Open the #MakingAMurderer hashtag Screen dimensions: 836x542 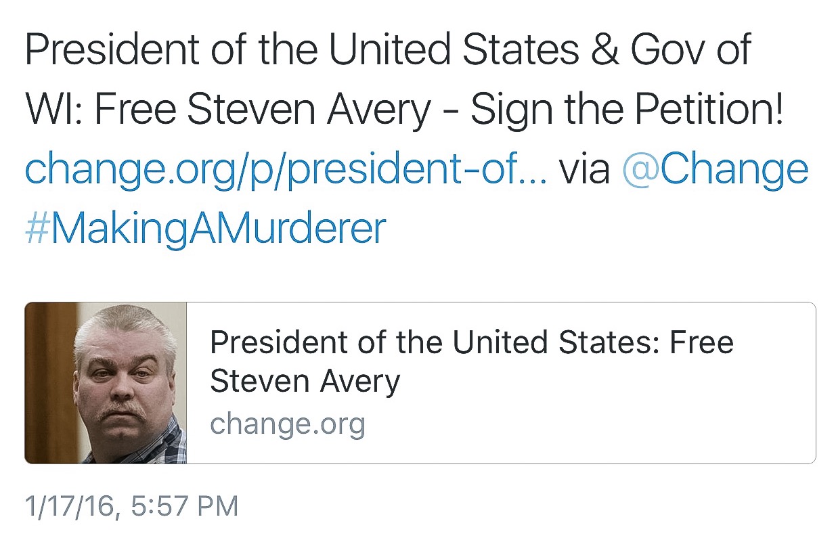point(205,228)
